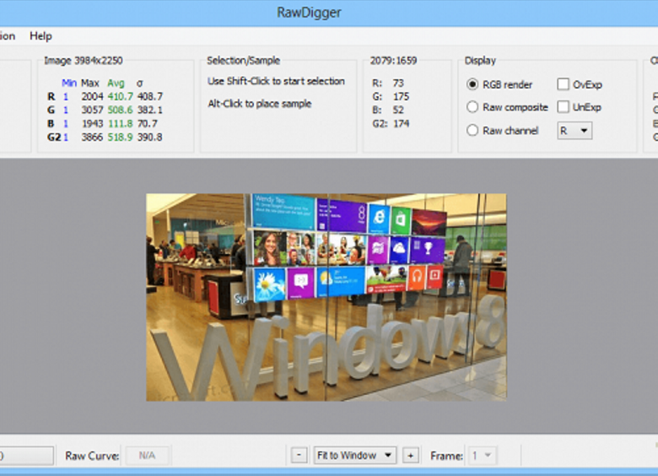The image size is (658, 476).
Task: Click the Raw Curve N/A field
Action: (148, 456)
